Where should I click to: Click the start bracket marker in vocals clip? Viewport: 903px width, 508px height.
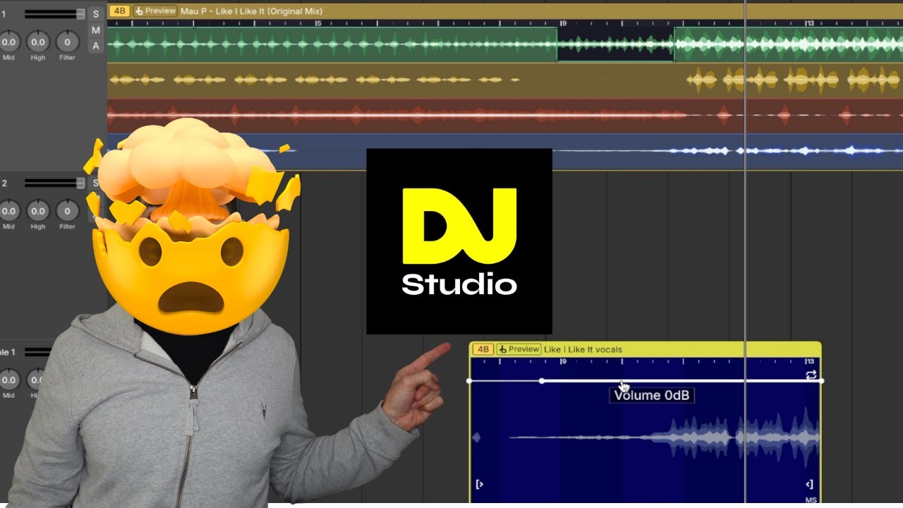479,484
